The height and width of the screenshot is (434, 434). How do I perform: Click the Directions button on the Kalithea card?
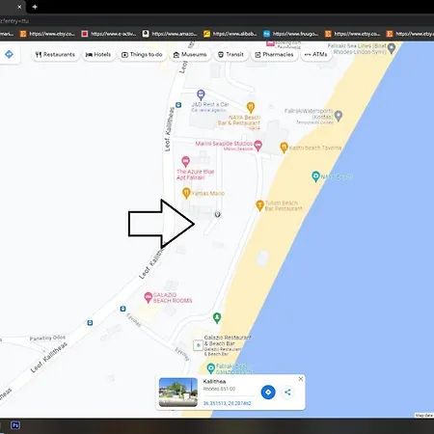click(x=268, y=393)
